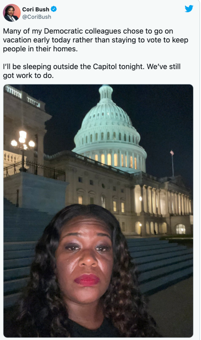The height and width of the screenshot is (340, 201).
Task: Open the attached Capitol night photo
Action: 98,211
